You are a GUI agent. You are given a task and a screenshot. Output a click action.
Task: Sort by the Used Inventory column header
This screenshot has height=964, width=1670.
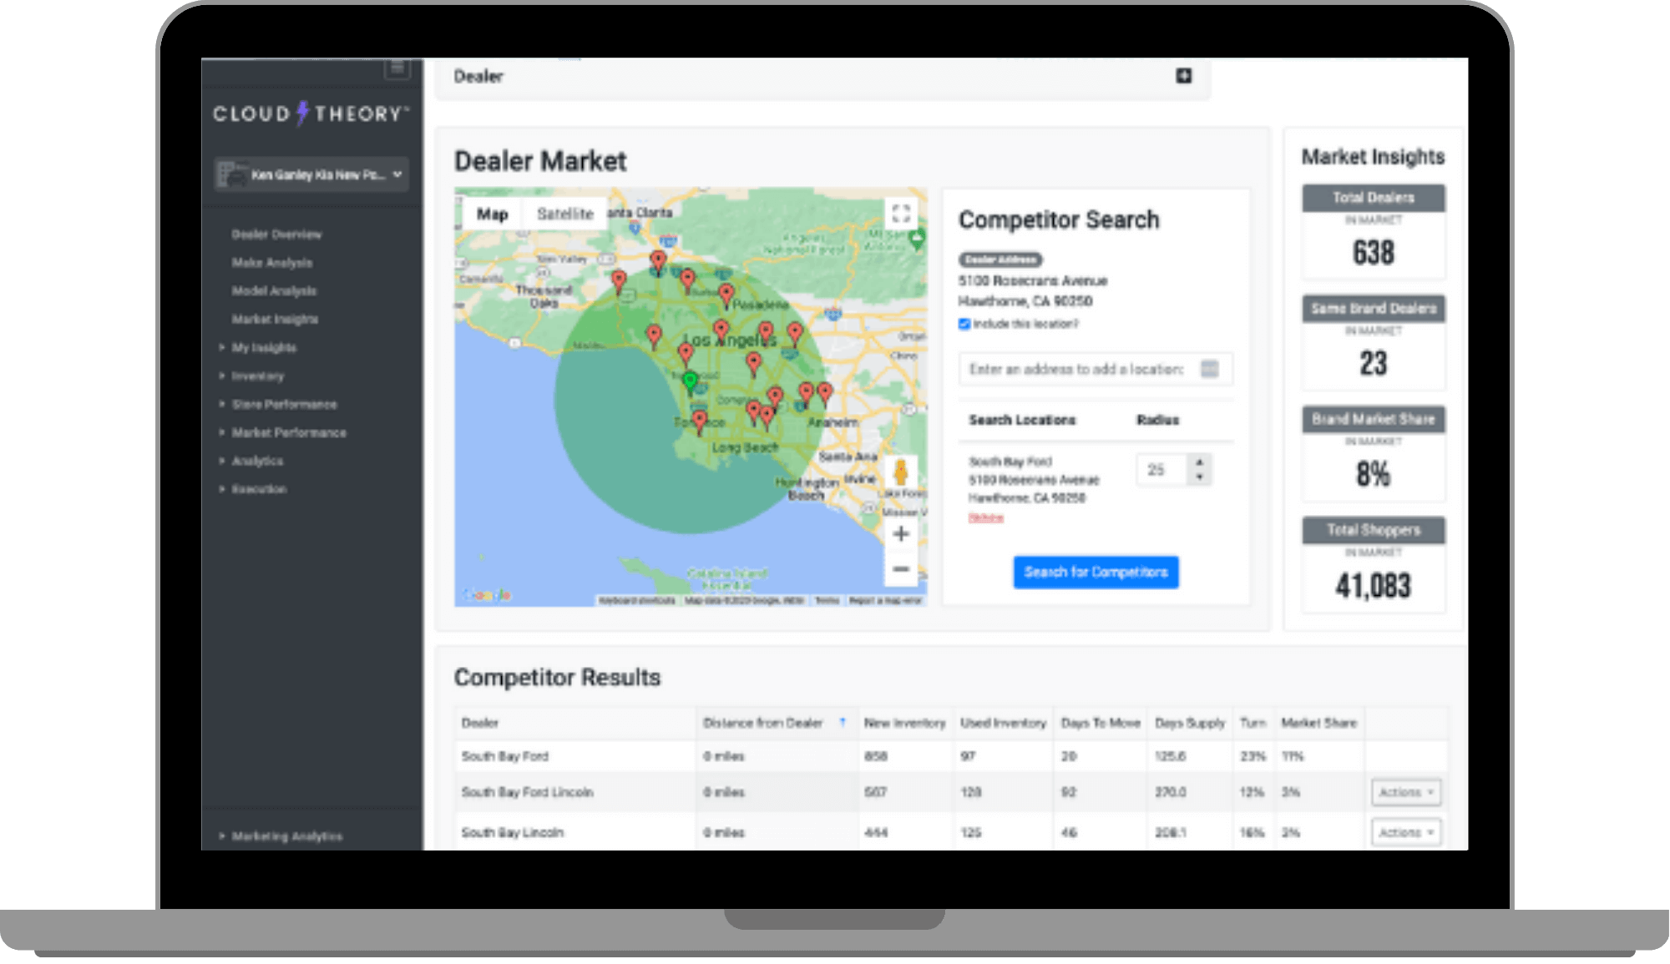point(1003,723)
